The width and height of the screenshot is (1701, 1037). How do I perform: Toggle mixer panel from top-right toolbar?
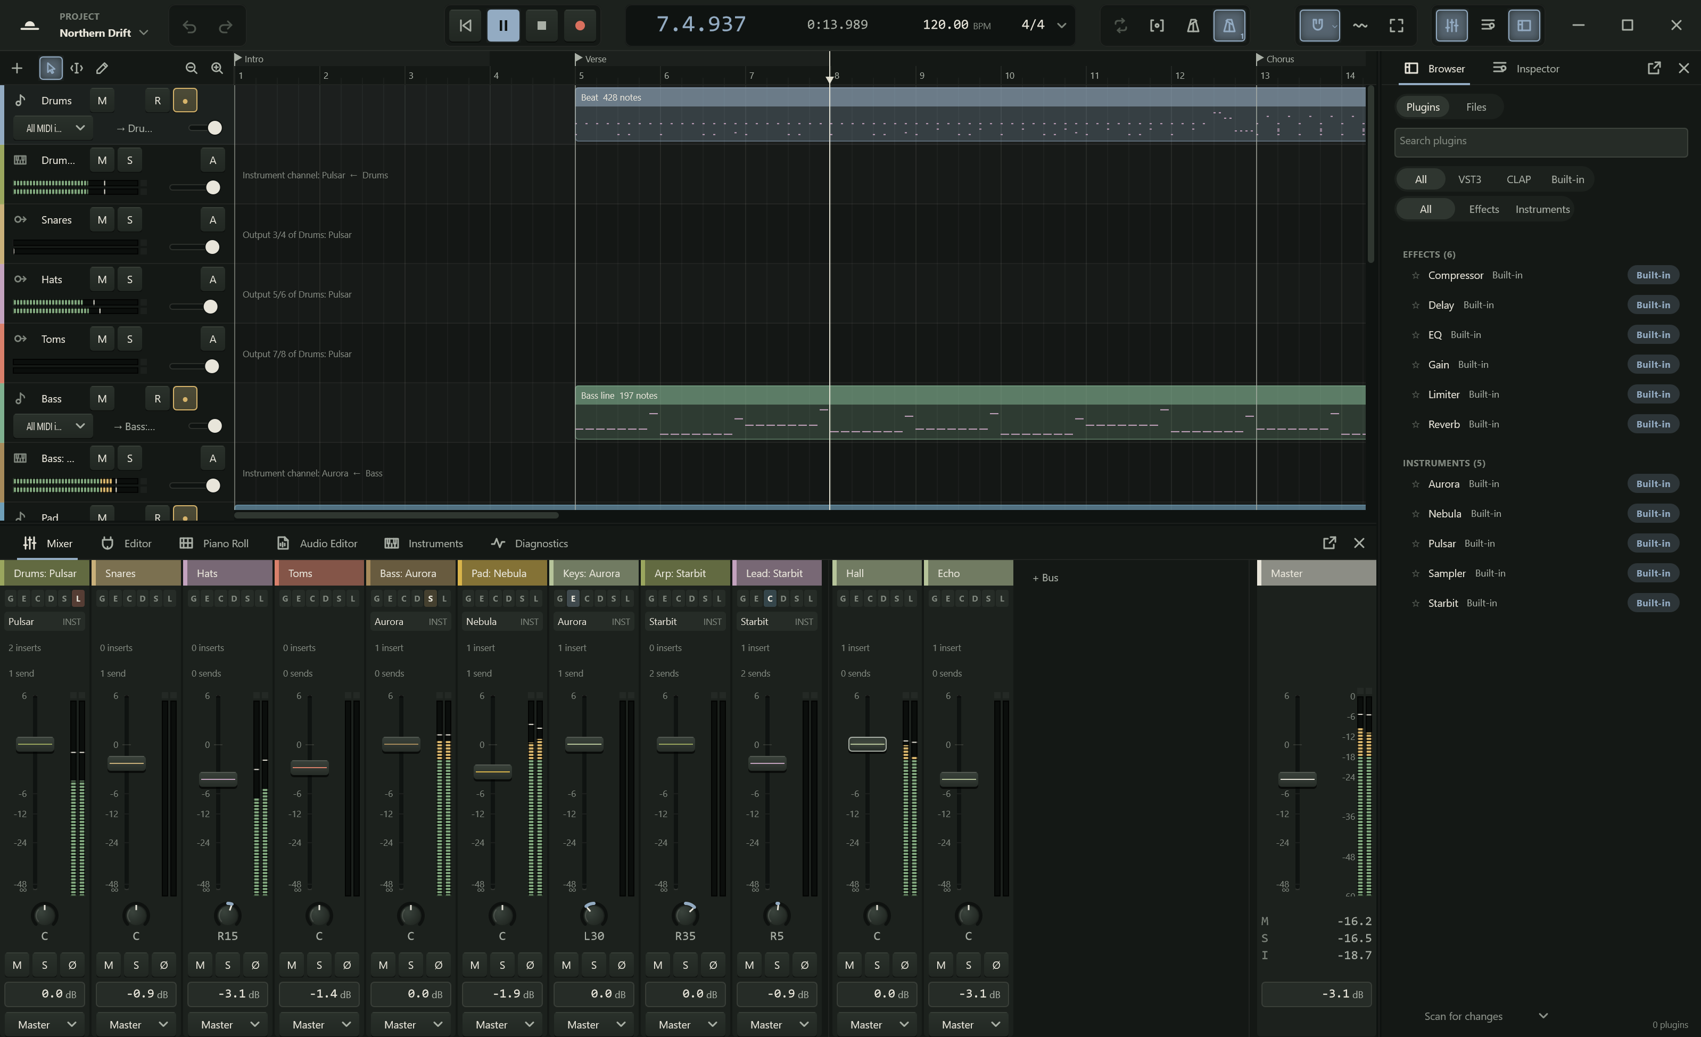[1452, 26]
